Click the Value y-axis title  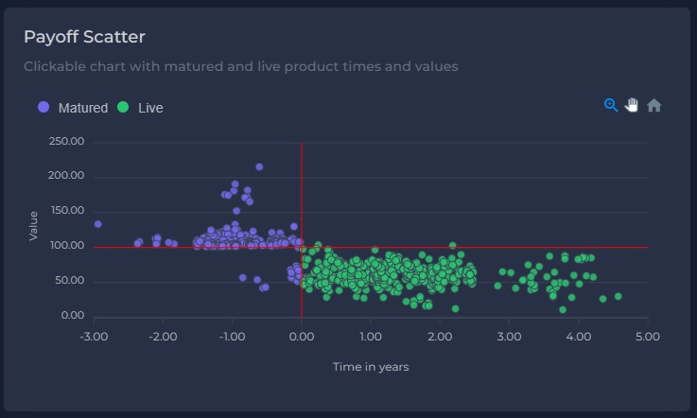click(34, 225)
